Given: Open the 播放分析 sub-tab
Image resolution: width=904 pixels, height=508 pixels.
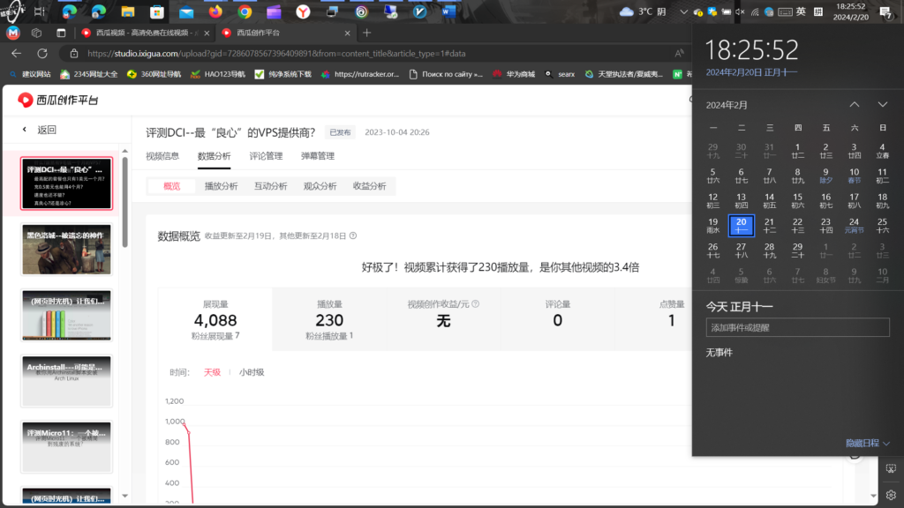Looking at the screenshot, I should (x=221, y=186).
